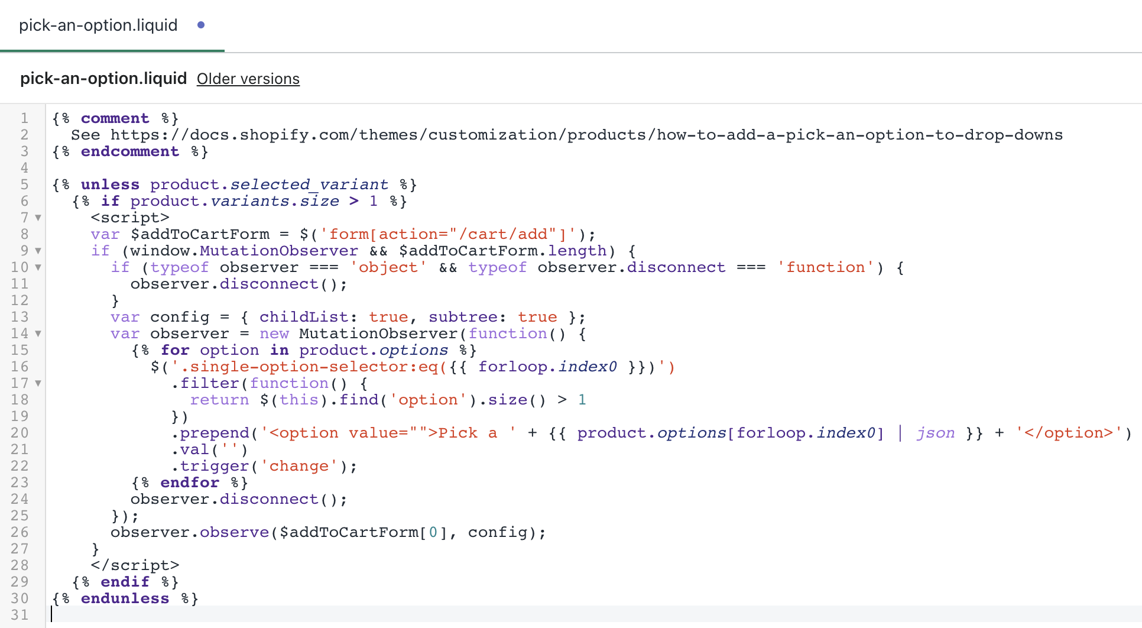
Task: Click the empty line 31 in the editor
Action: [x=593, y=615]
